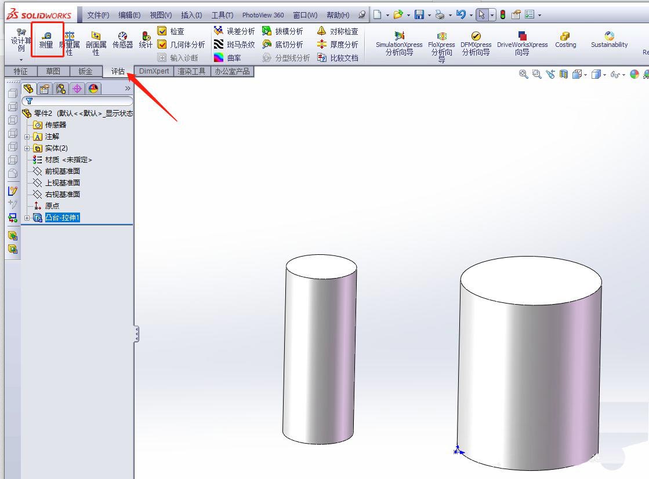649x479 pixels.
Task: Expand the New document dropdown arrow
Action: (387, 15)
